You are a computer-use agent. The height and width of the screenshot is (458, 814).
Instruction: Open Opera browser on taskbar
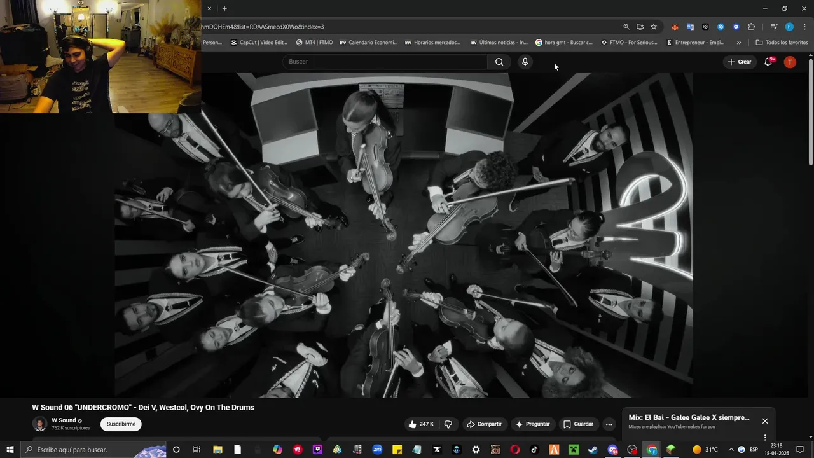tap(514, 450)
